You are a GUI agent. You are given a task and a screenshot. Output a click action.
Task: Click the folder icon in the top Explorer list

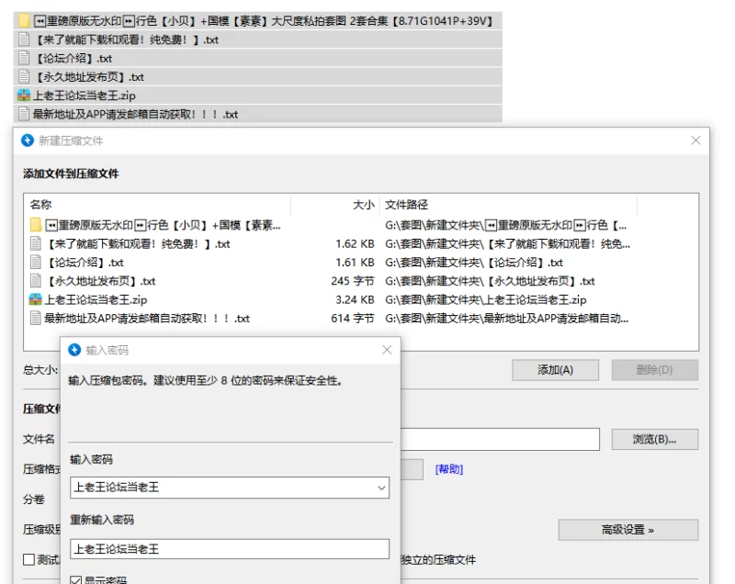click(24, 20)
